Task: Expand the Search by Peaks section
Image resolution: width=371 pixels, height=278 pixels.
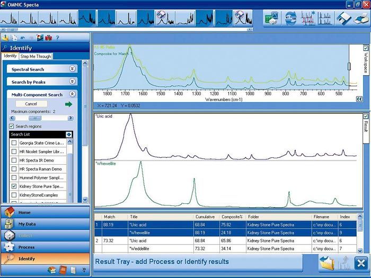Action: pyautogui.click(x=73, y=82)
